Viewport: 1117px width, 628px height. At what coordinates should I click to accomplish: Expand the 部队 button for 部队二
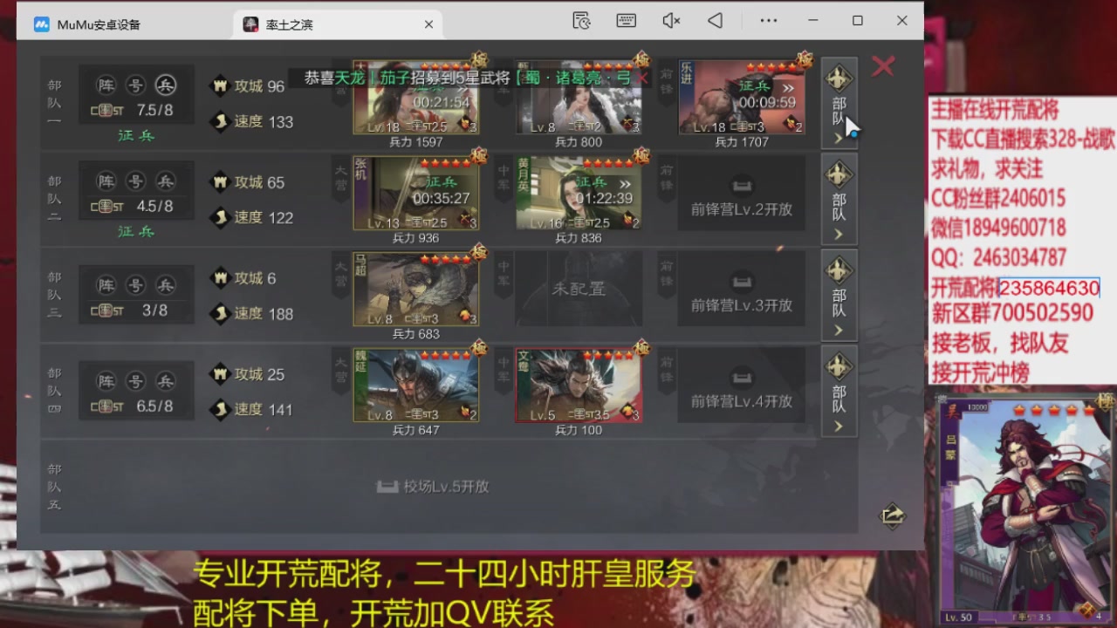839,199
